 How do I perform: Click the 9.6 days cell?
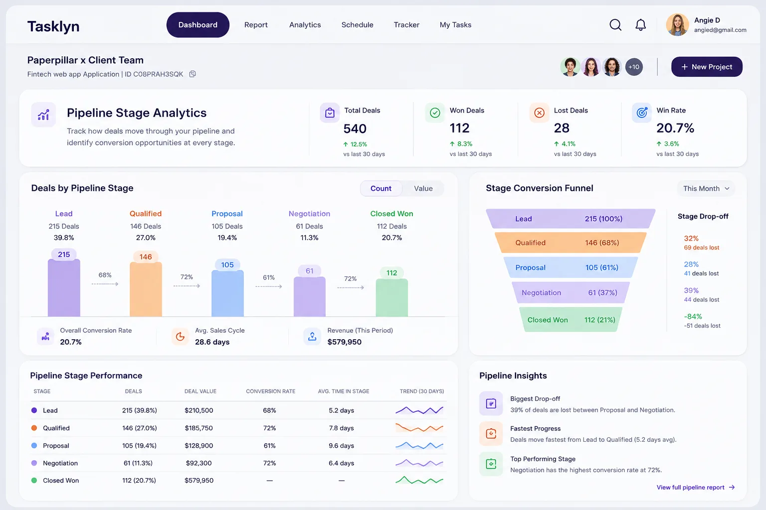coord(342,446)
